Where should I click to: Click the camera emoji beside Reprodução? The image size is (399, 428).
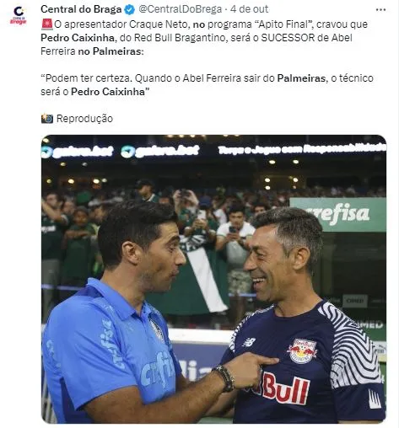(x=47, y=118)
